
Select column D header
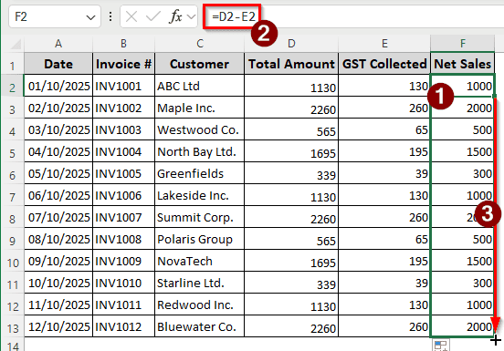(291, 44)
